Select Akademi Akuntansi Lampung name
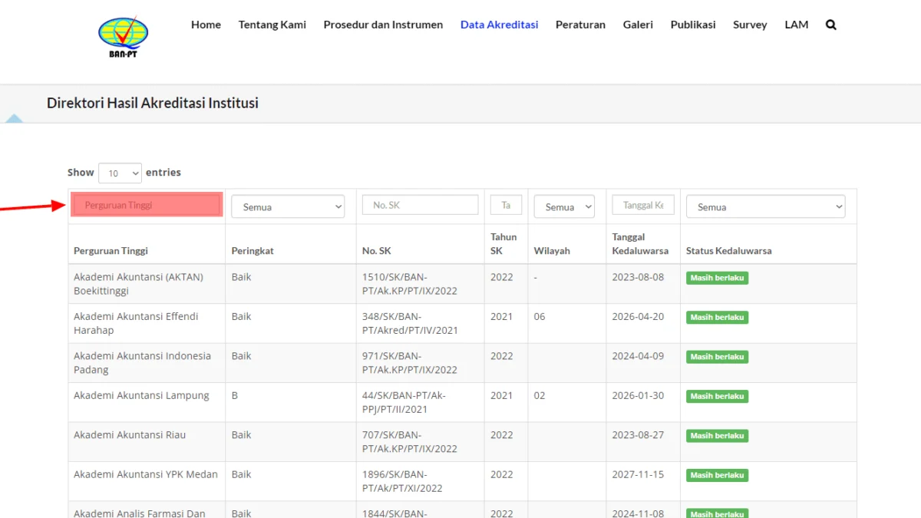921x518 pixels. 141,395
